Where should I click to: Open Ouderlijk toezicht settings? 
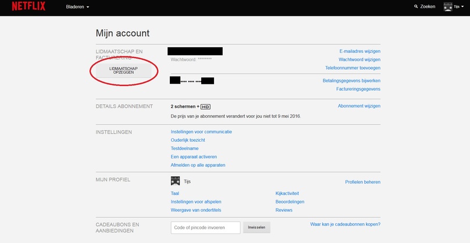(188, 140)
